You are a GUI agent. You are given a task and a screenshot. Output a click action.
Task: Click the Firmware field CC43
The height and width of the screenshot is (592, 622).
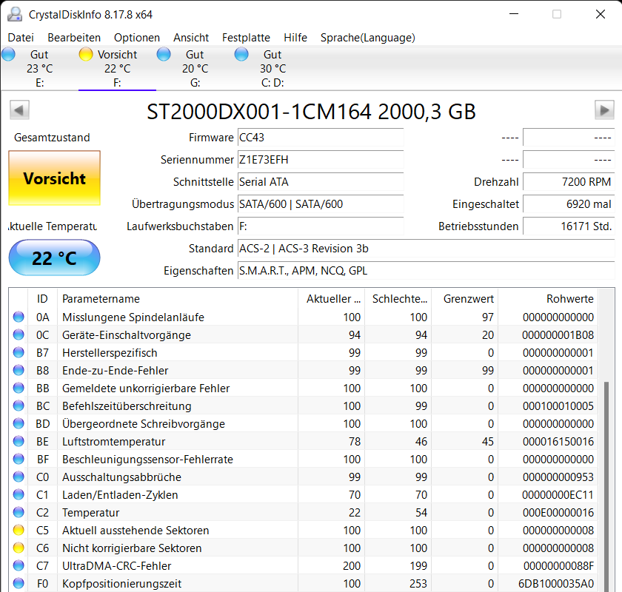click(x=321, y=138)
